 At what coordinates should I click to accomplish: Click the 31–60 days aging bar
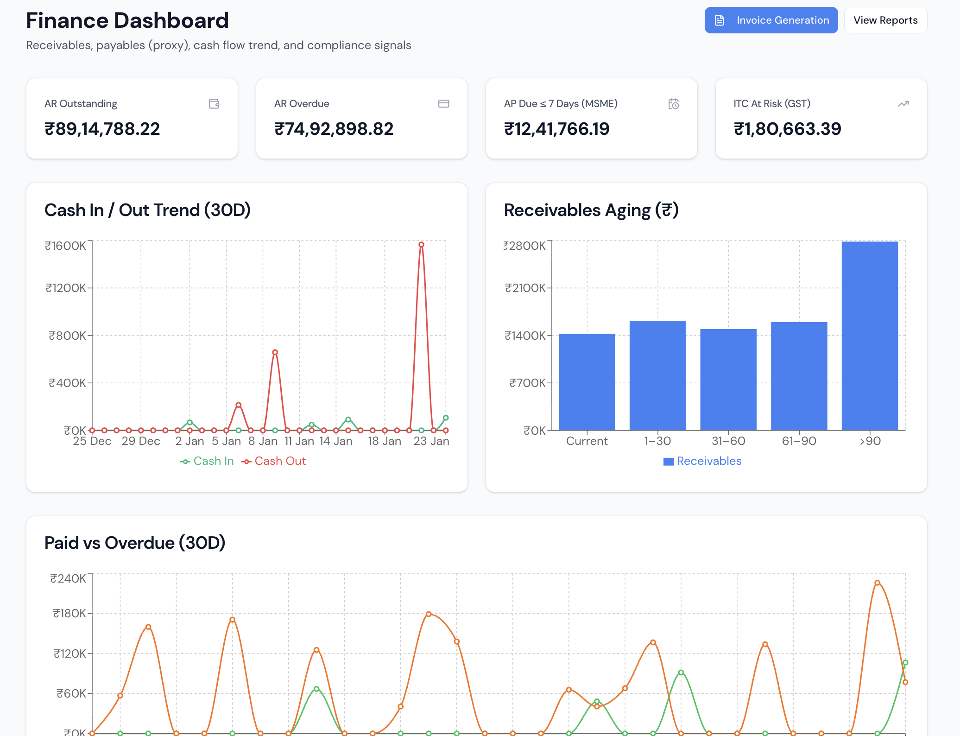pyautogui.click(x=728, y=380)
